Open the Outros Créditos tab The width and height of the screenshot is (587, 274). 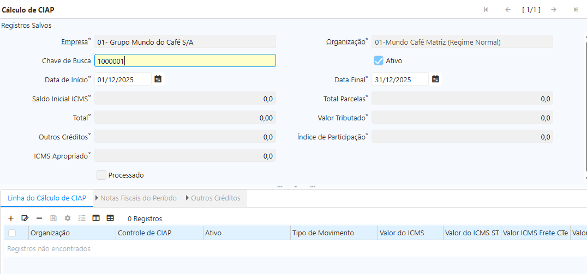point(215,198)
